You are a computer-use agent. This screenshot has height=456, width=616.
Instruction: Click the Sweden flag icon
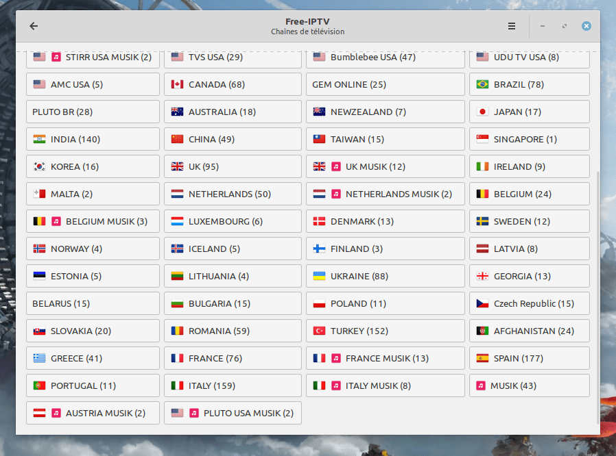(x=482, y=222)
